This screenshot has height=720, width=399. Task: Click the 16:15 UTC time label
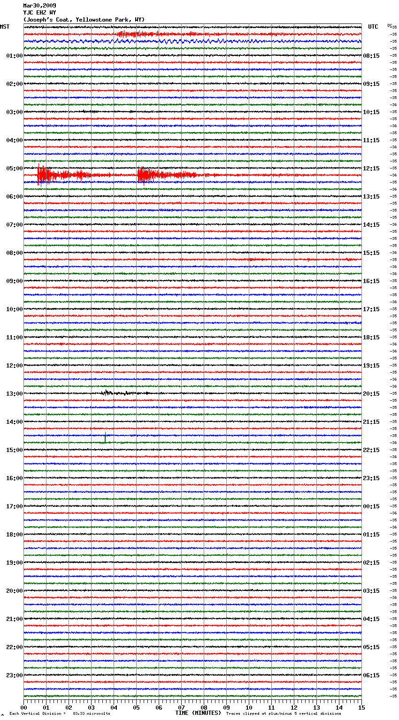(x=371, y=281)
